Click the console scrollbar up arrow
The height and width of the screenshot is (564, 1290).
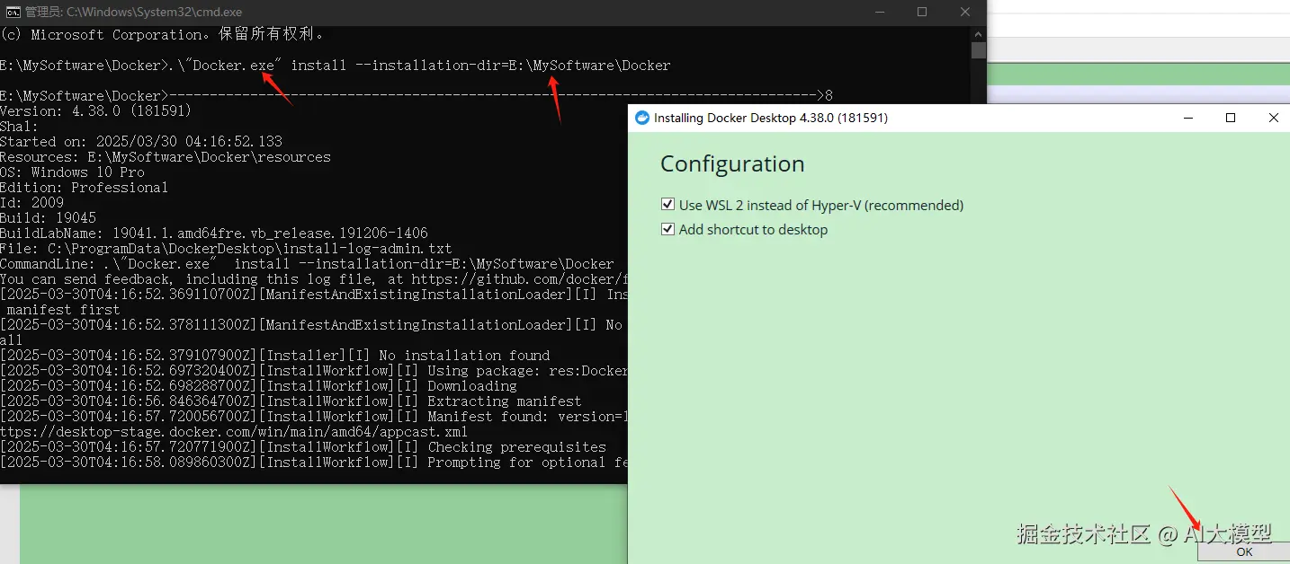tap(979, 33)
